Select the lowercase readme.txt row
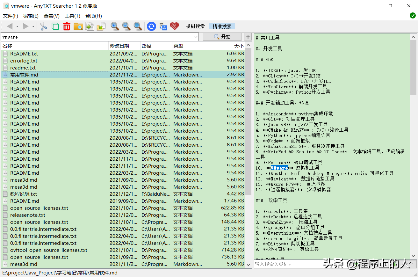This screenshot has height=277, width=418. pos(124,68)
